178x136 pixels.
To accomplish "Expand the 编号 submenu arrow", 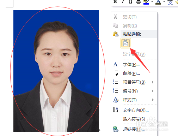I will point(153,91).
